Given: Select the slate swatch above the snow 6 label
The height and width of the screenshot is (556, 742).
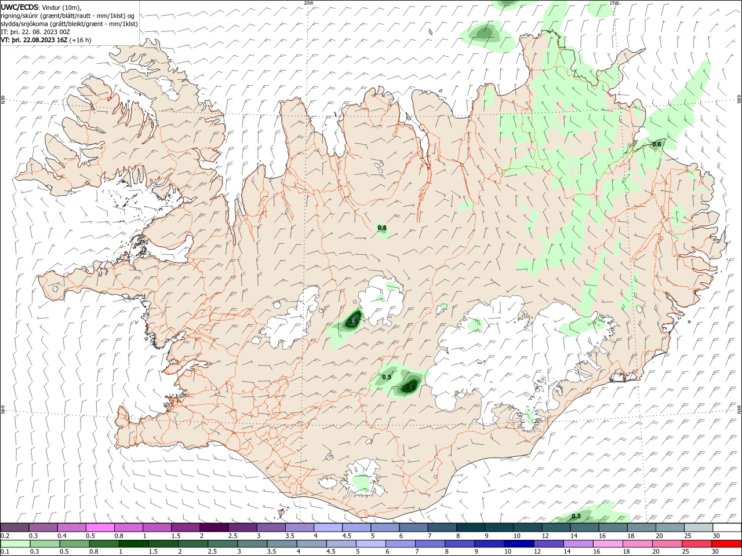Looking at the screenshot, I should 413,528.
